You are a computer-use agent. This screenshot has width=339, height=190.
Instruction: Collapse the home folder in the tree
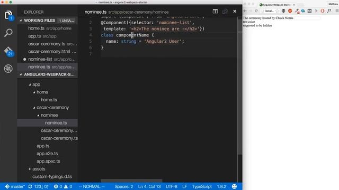click(34, 92)
